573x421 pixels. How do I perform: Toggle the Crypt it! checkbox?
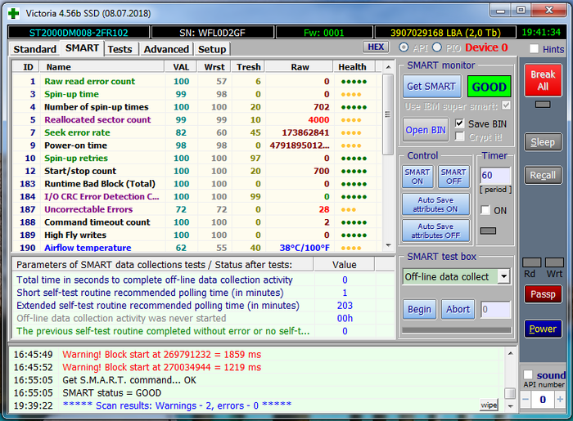click(x=460, y=137)
